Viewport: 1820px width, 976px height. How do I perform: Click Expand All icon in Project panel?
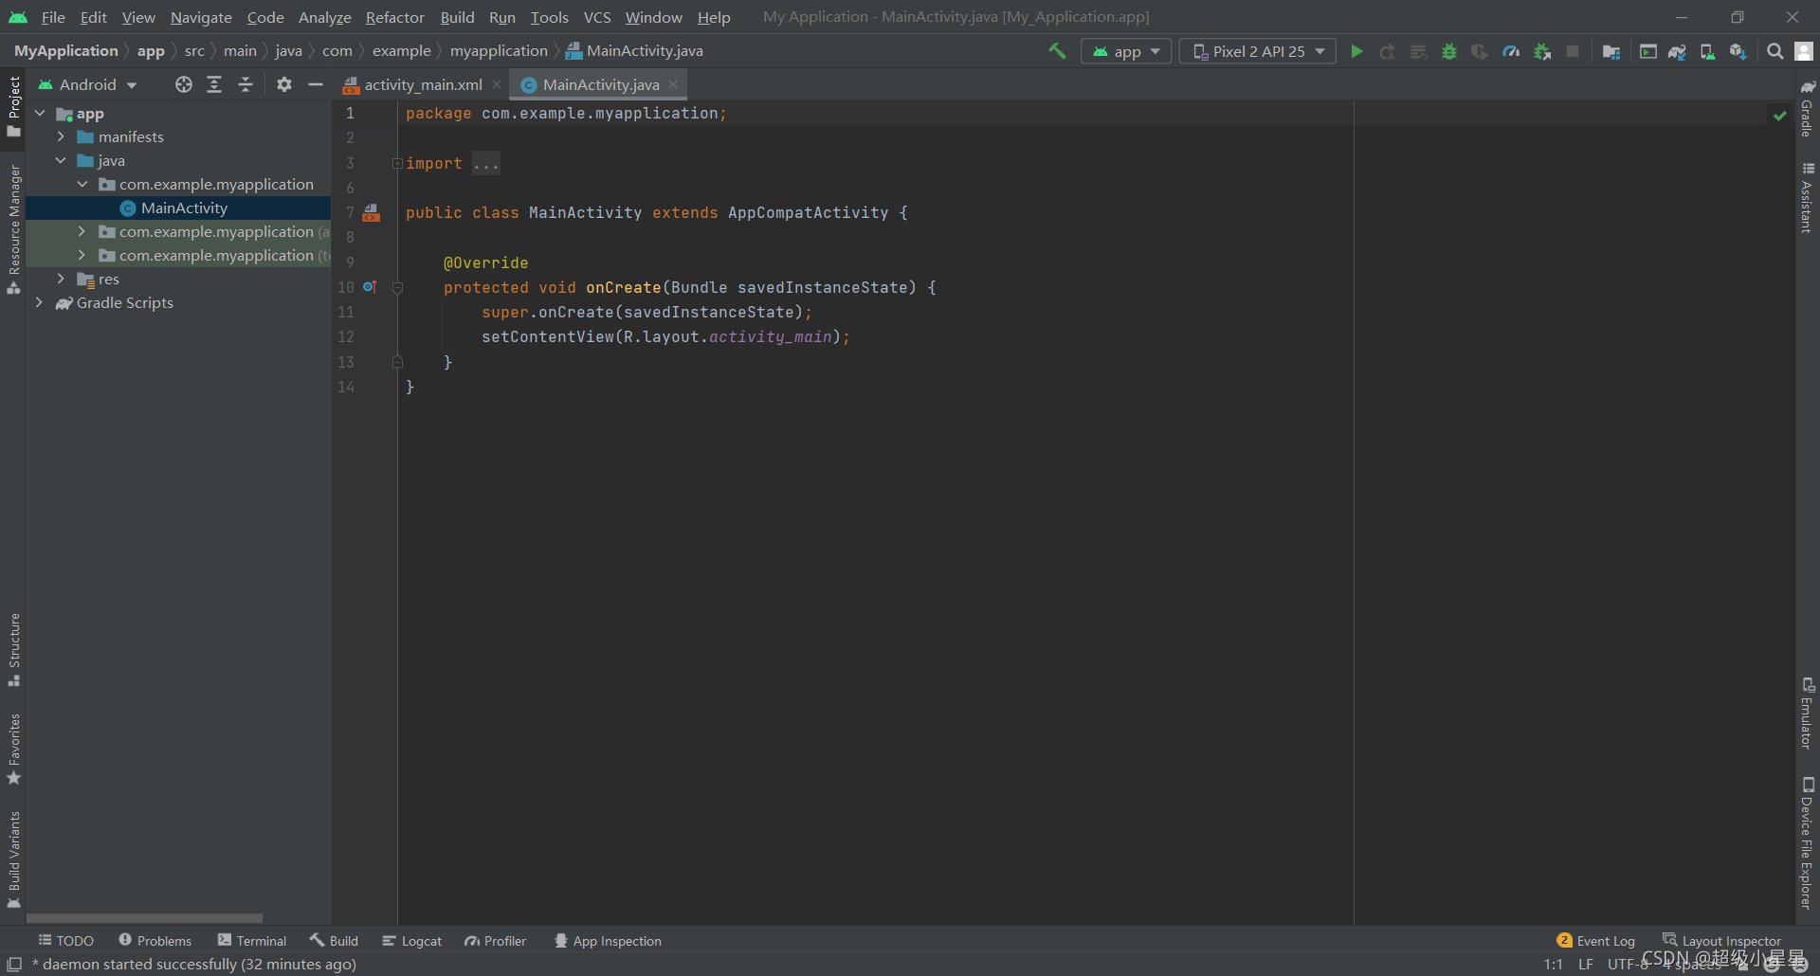[x=214, y=84]
